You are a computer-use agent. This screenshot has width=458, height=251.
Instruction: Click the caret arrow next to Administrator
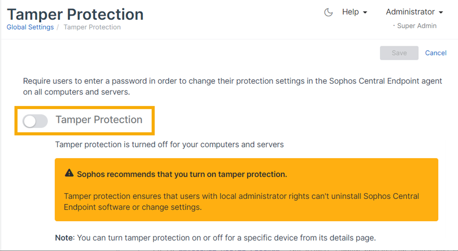click(441, 13)
